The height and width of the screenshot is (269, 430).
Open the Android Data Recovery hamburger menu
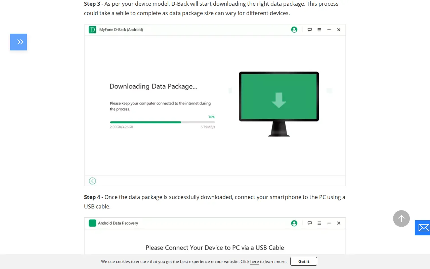(x=319, y=223)
